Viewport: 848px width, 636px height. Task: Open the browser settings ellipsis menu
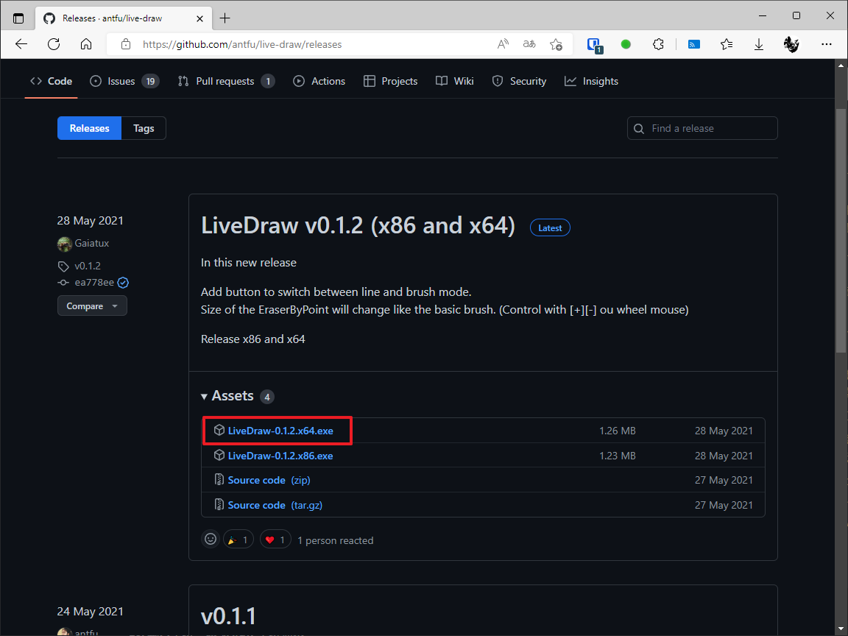click(827, 44)
